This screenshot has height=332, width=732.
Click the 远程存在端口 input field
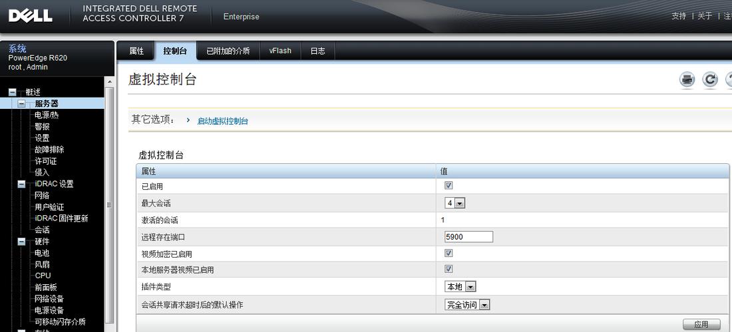pos(468,236)
